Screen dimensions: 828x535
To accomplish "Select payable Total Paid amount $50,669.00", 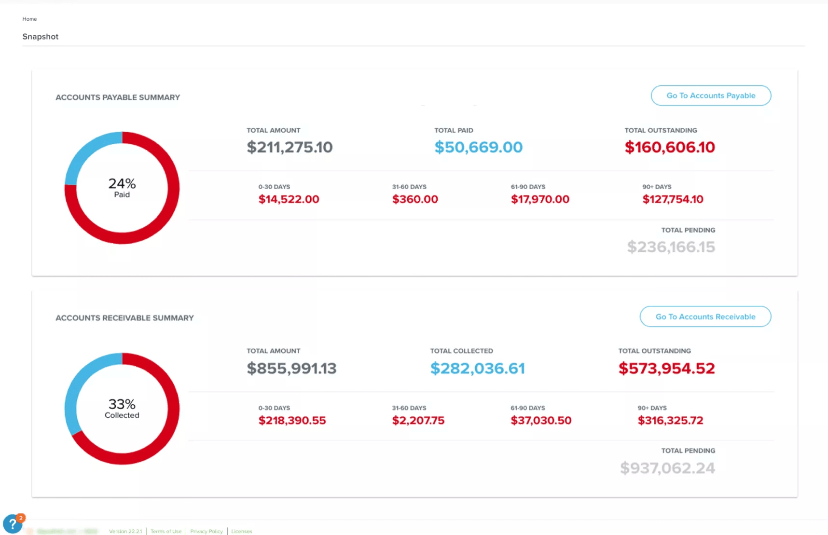I will pyautogui.click(x=478, y=147).
